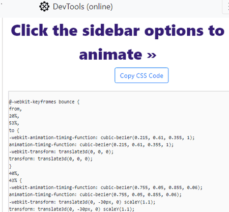Screen dimensions: 229x212
Task: Click the '53%,' keyframe line
Action: (14, 123)
